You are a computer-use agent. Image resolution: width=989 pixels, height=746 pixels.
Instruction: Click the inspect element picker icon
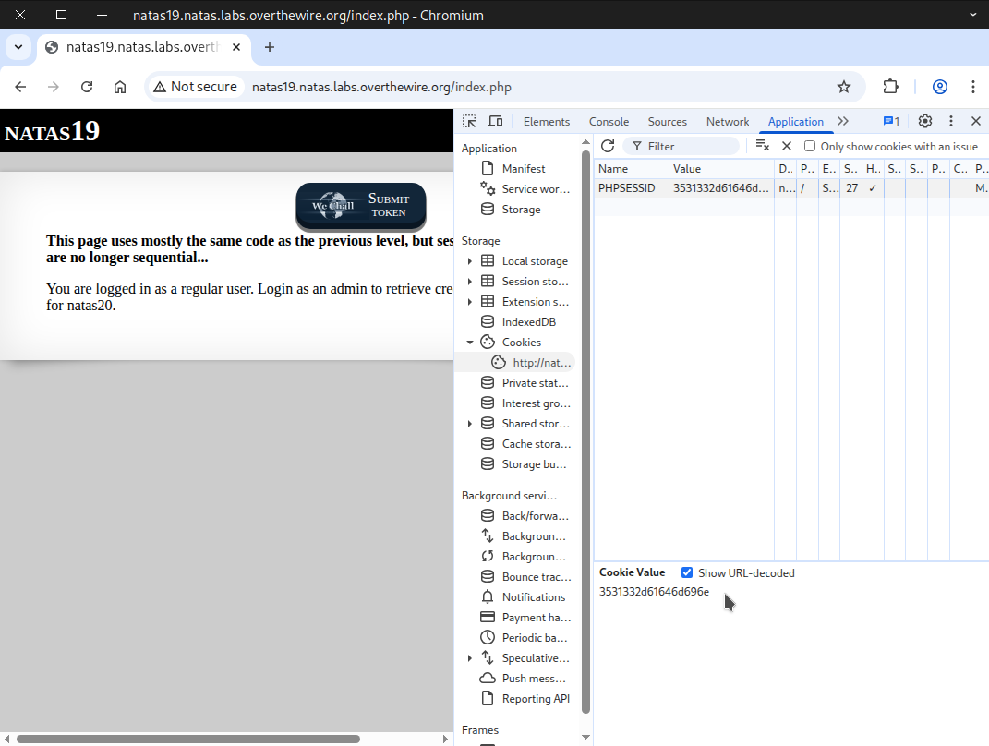pyautogui.click(x=470, y=121)
